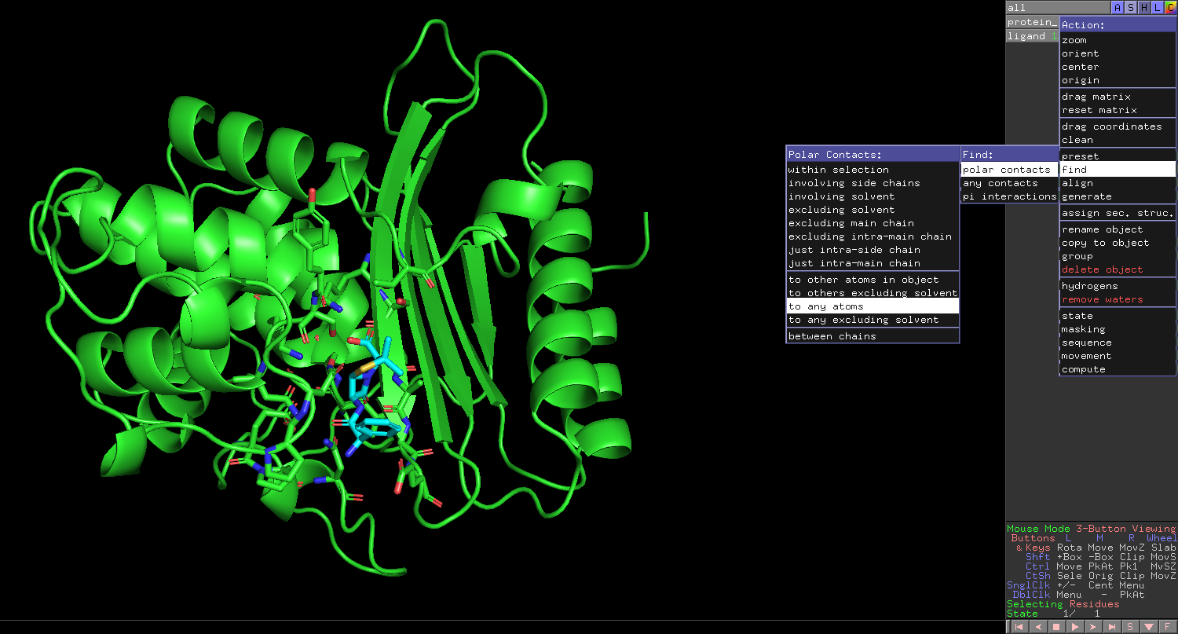Select 'drag matrix' action

point(1118,97)
